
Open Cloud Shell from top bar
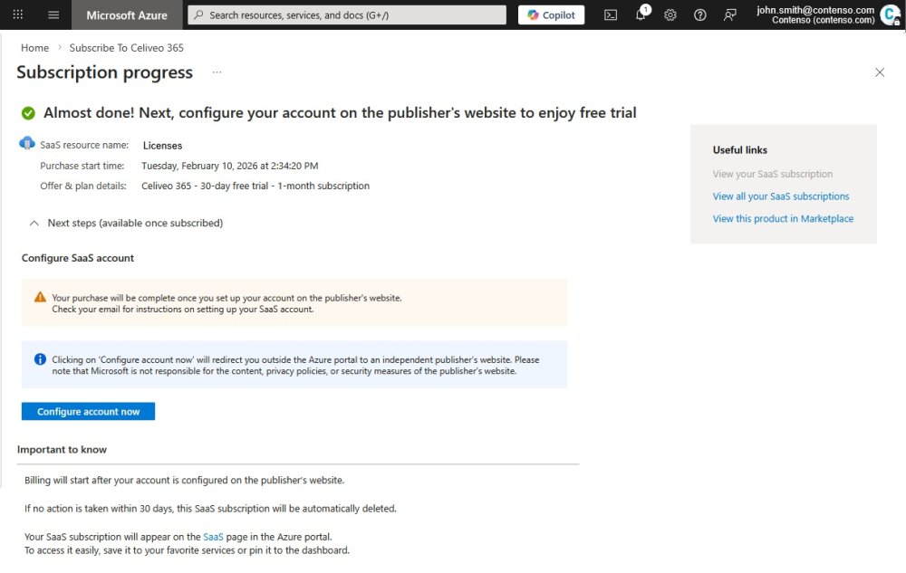[611, 15]
